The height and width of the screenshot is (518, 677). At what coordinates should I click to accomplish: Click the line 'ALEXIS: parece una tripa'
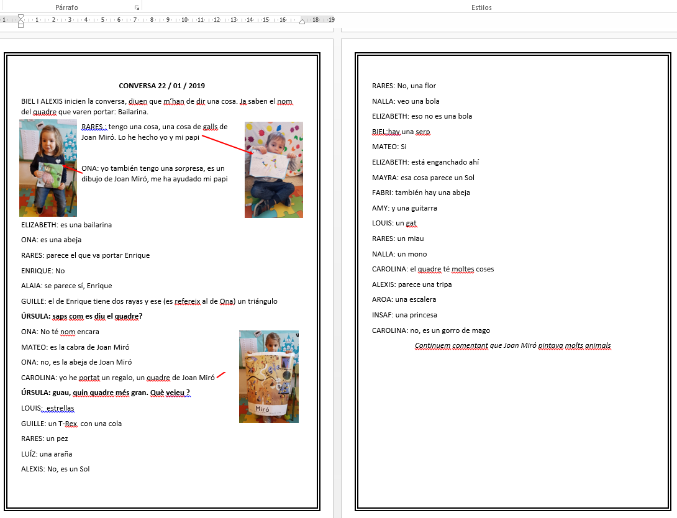pyautogui.click(x=412, y=284)
